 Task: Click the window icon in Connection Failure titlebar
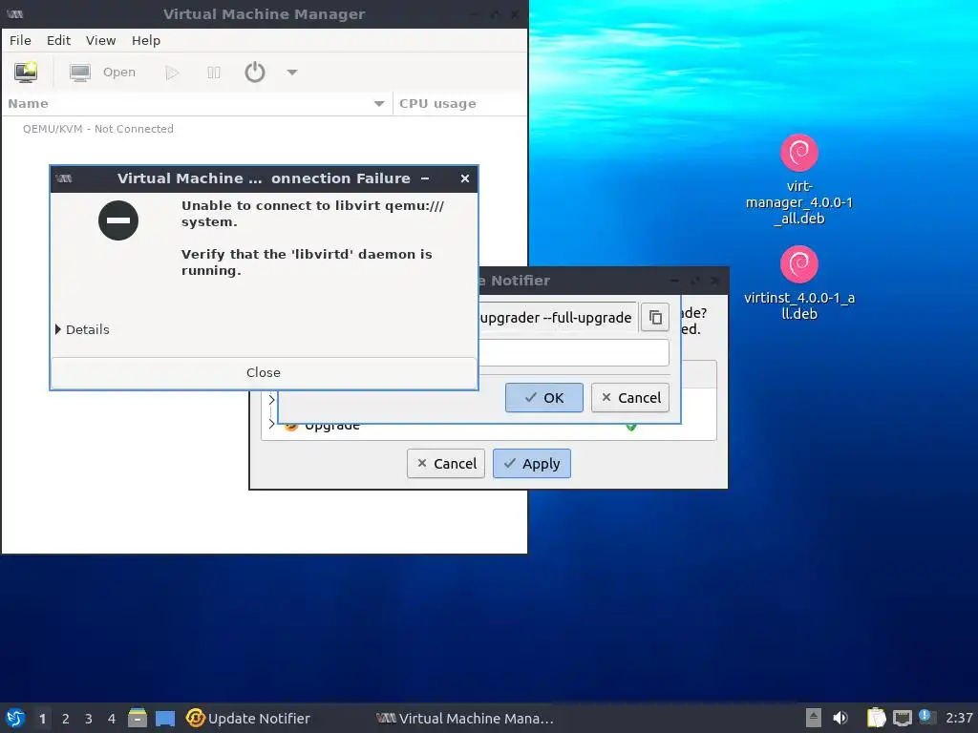coord(64,178)
